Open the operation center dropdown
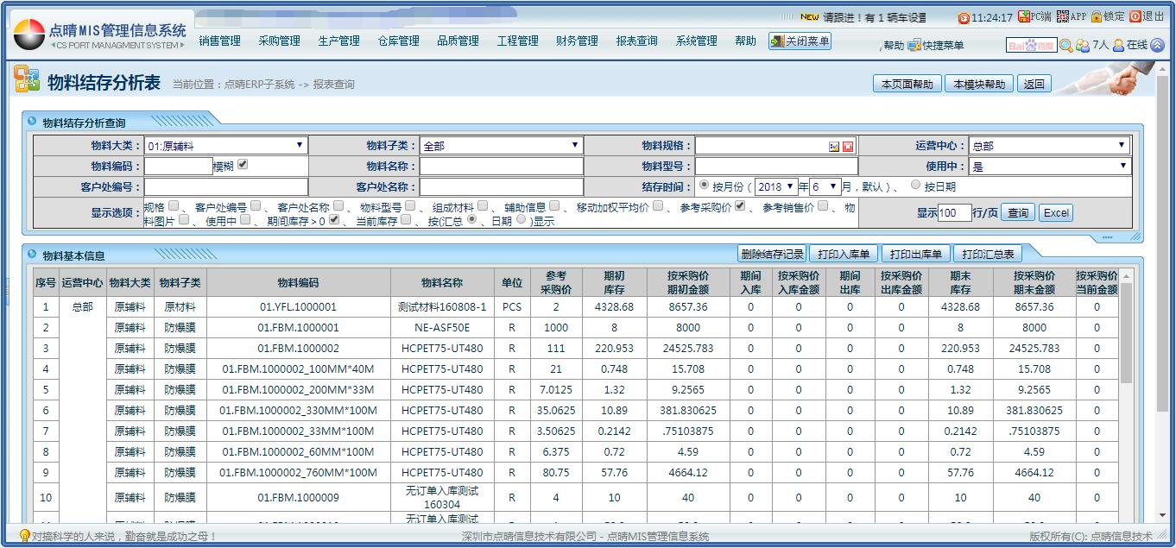Image resolution: width=1176 pixels, height=548 pixels. pyautogui.click(x=1049, y=146)
